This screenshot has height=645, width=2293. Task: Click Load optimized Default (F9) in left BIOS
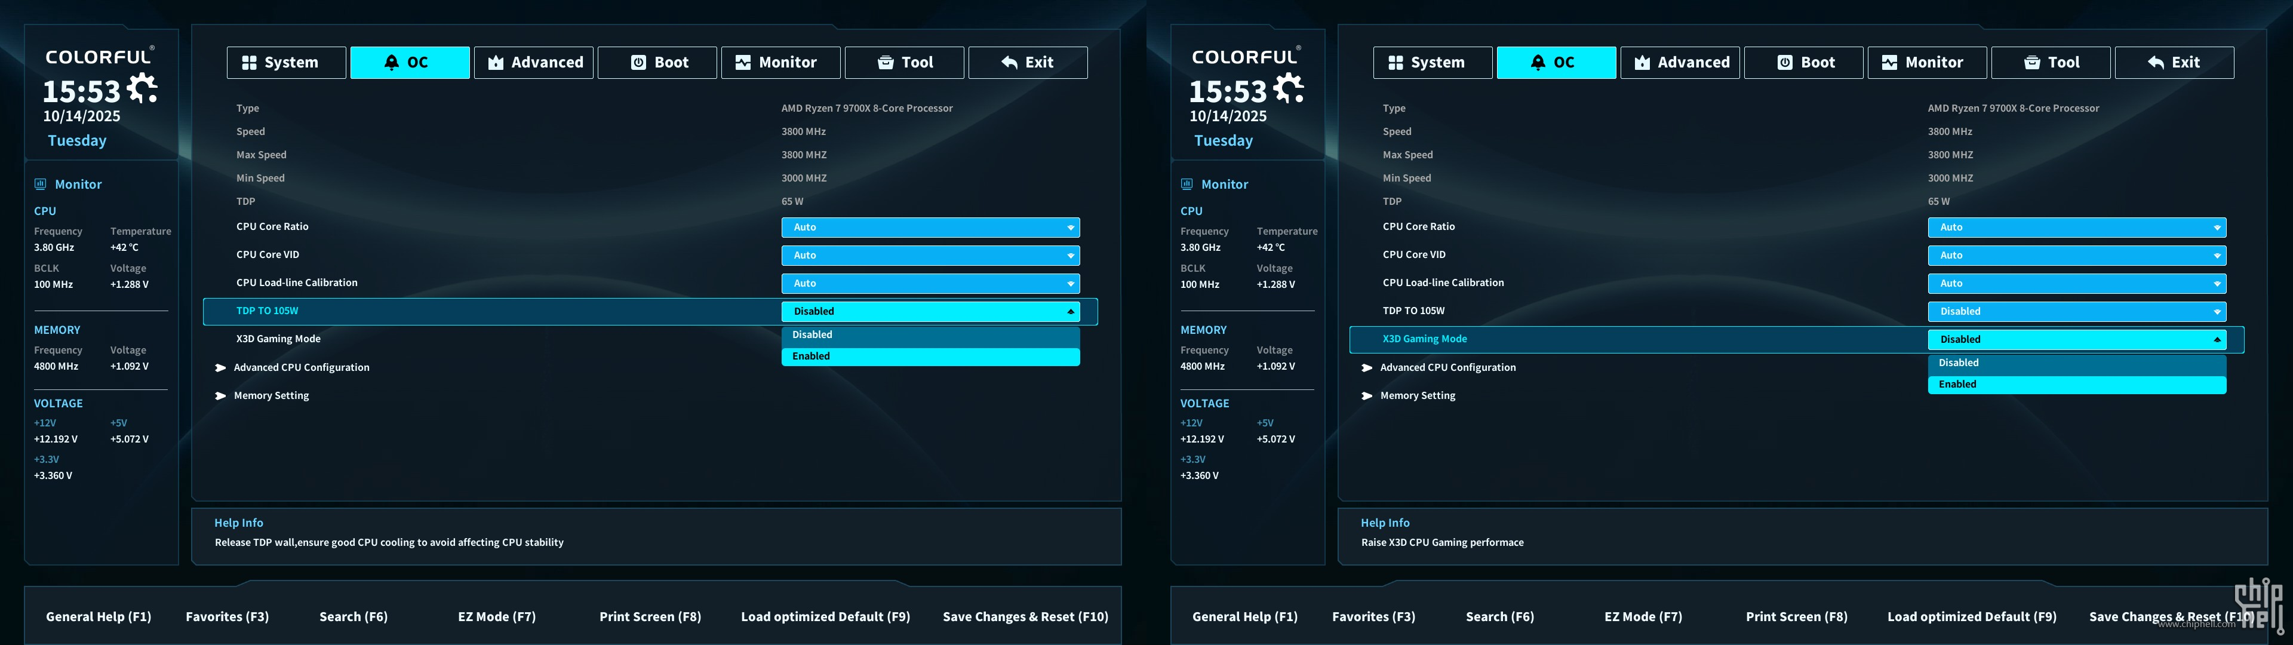(x=825, y=616)
